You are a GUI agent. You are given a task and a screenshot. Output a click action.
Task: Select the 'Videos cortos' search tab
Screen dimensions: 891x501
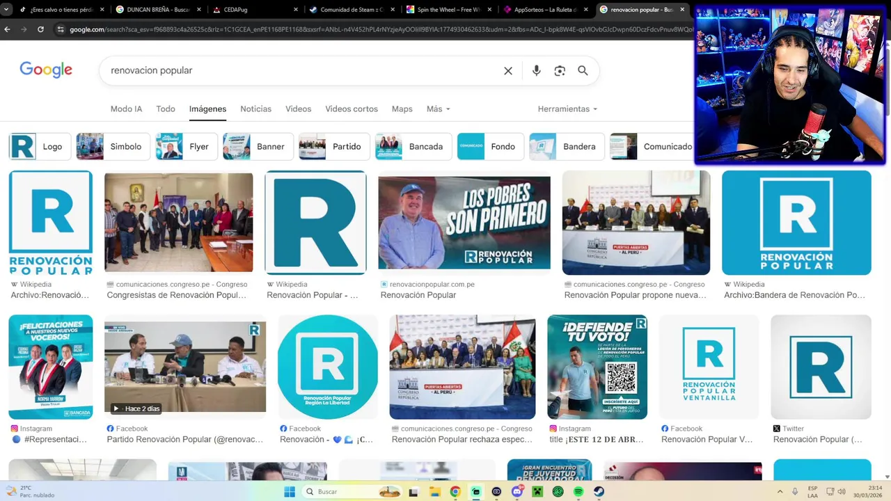(352, 109)
